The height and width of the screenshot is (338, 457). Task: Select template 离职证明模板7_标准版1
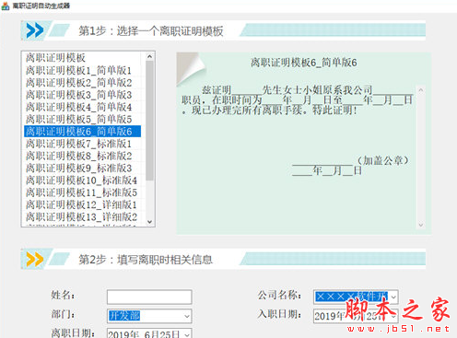click(x=82, y=144)
